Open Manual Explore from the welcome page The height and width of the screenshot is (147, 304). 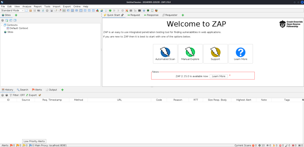pos(190,54)
